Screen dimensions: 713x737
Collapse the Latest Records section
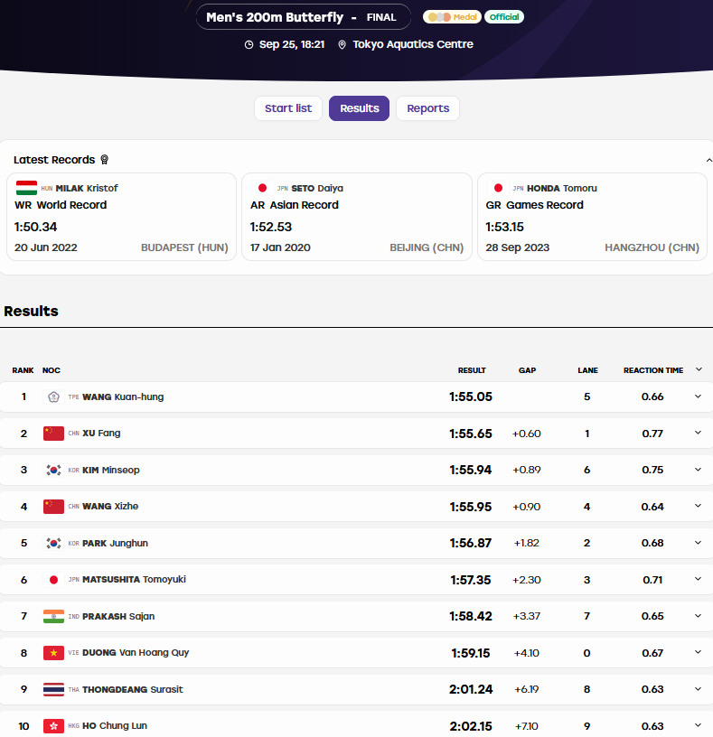tap(708, 160)
